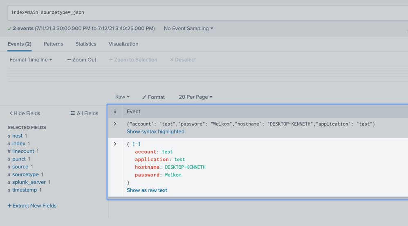Hide the fields sidebar
The height and width of the screenshot is (226, 408).
(x=25, y=113)
